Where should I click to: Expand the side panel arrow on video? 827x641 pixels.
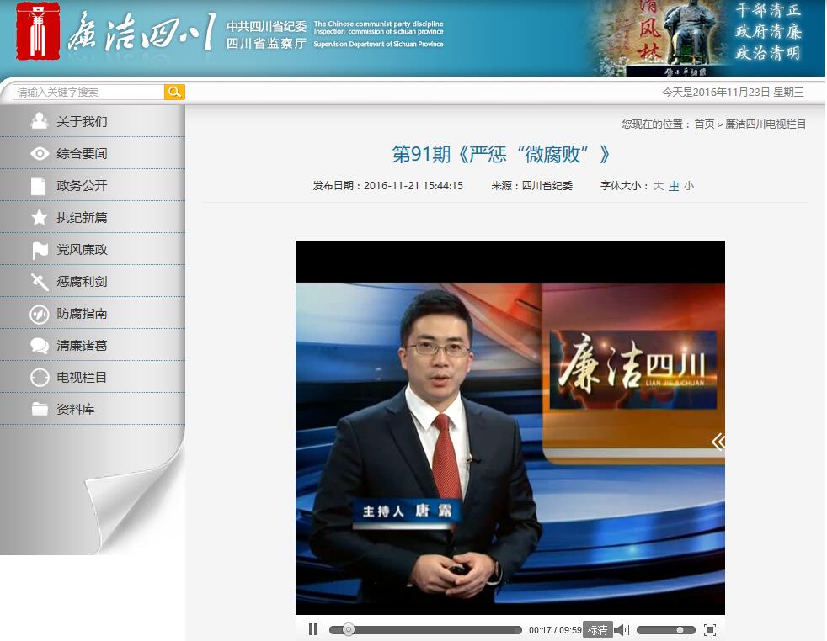tap(717, 442)
